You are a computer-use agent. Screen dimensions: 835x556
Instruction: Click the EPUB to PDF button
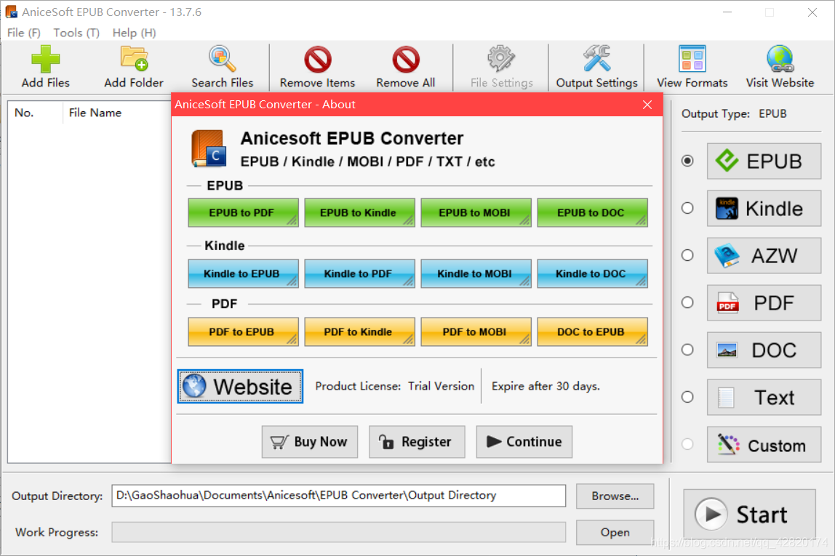(244, 213)
